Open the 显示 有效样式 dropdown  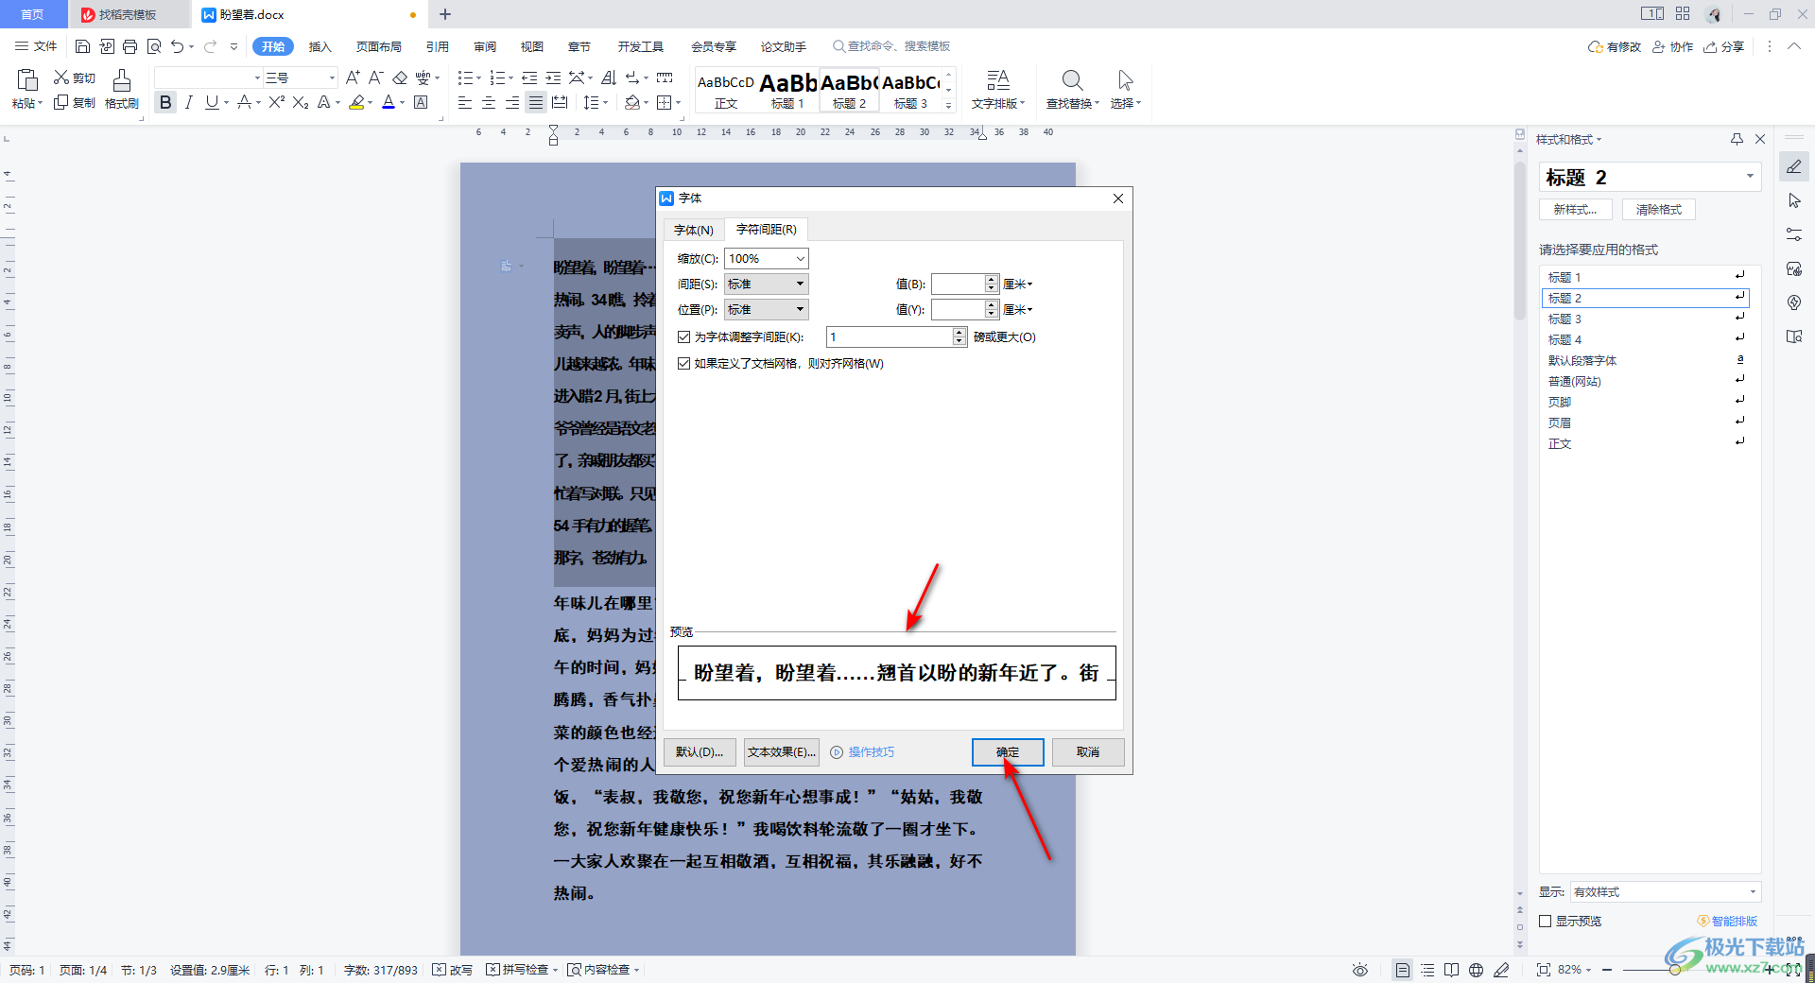1752,891
